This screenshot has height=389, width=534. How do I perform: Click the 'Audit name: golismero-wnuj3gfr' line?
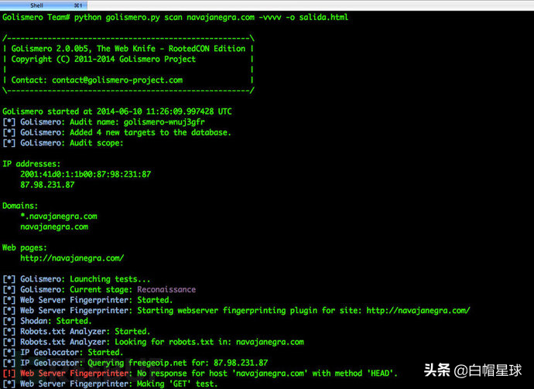[104, 122]
